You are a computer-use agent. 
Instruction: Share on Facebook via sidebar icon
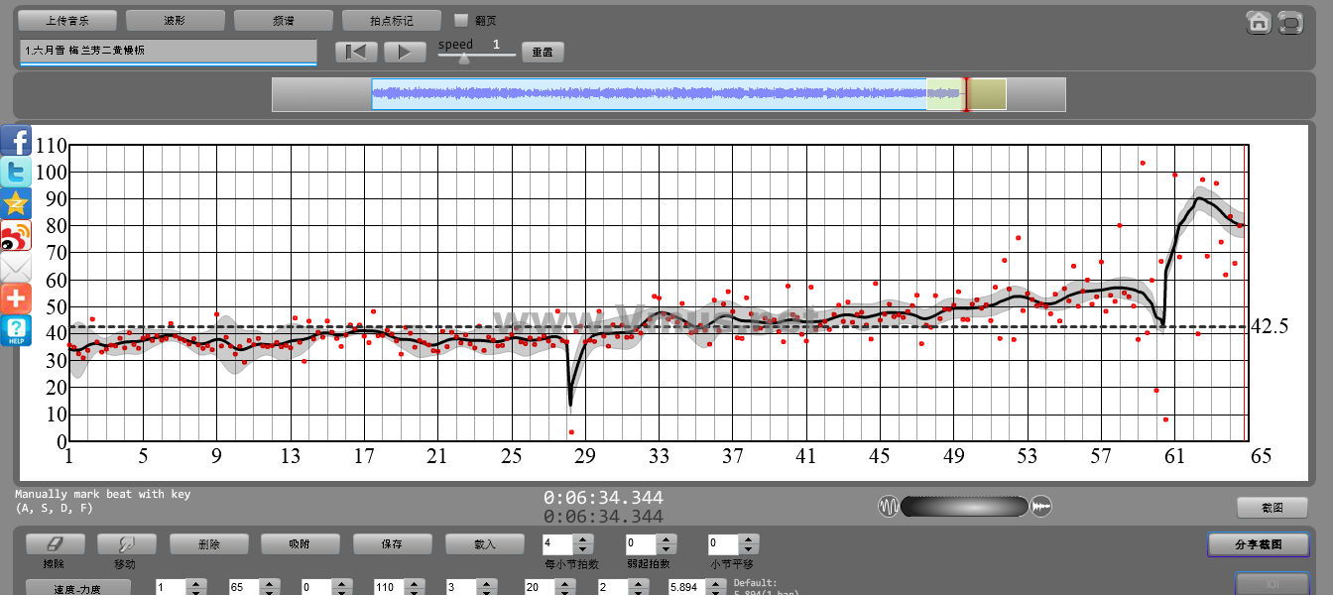coord(16,140)
